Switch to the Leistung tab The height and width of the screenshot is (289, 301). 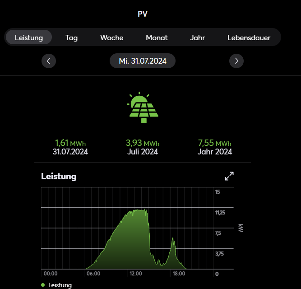(29, 37)
